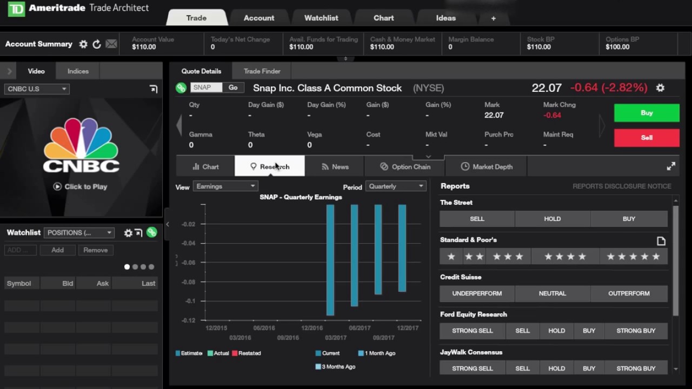Viewport: 692px width, 389px height.
Task: Click the green link icon in Watchlist
Action: pyautogui.click(x=151, y=232)
